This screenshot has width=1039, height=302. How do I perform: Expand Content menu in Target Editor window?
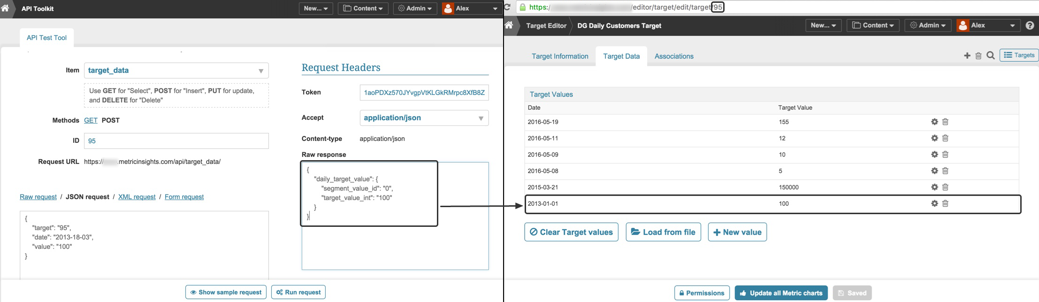pos(873,25)
